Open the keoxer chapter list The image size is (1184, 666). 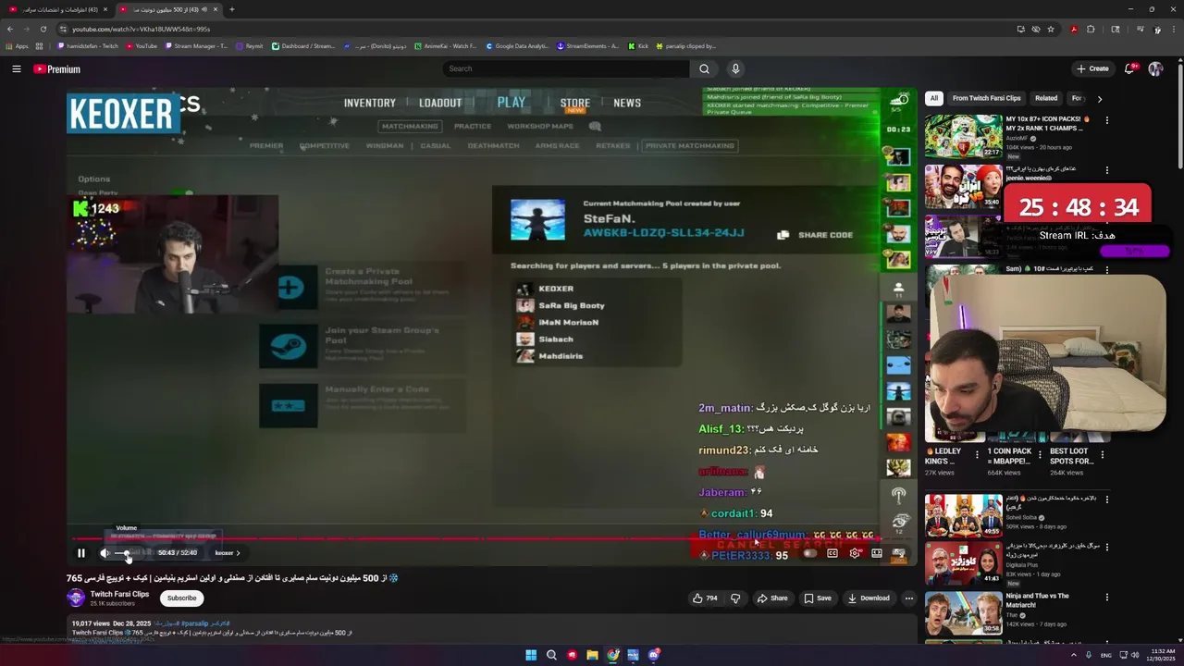click(x=228, y=553)
